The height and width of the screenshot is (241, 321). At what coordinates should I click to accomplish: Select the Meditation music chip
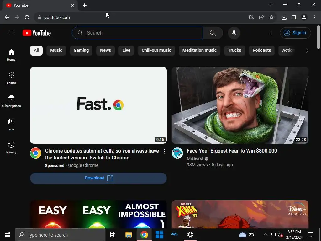point(199,51)
